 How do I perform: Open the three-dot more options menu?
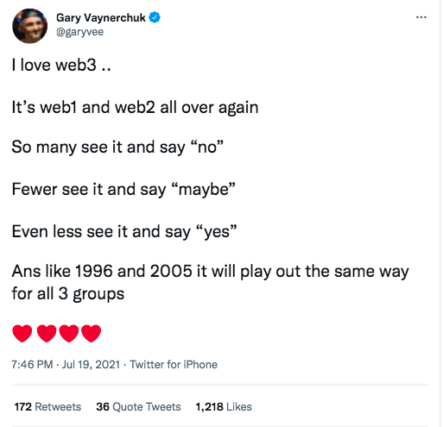pos(421,17)
